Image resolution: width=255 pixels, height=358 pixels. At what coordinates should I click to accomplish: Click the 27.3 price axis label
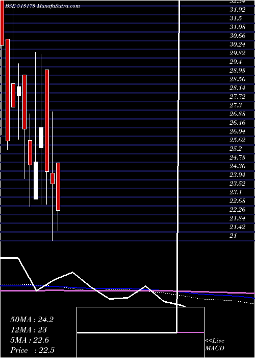pyautogui.click(x=236, y=105)
